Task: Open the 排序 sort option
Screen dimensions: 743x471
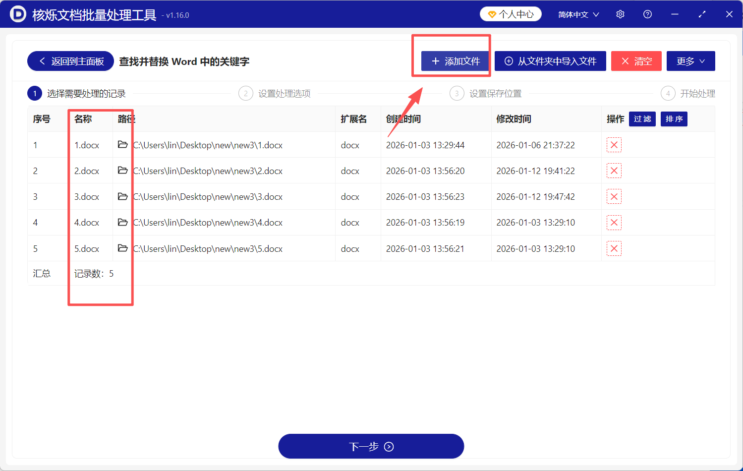Action: tap(674, 119)
